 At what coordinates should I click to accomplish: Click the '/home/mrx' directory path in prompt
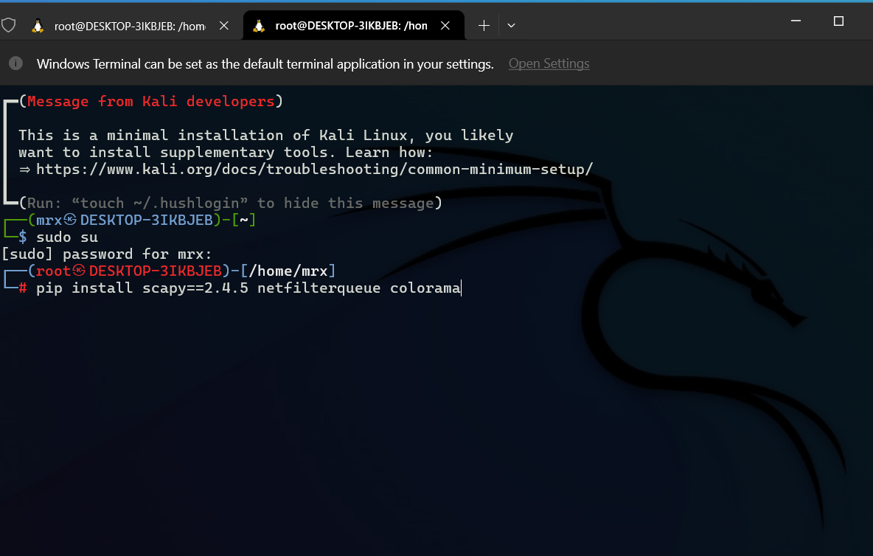point(288,271)
